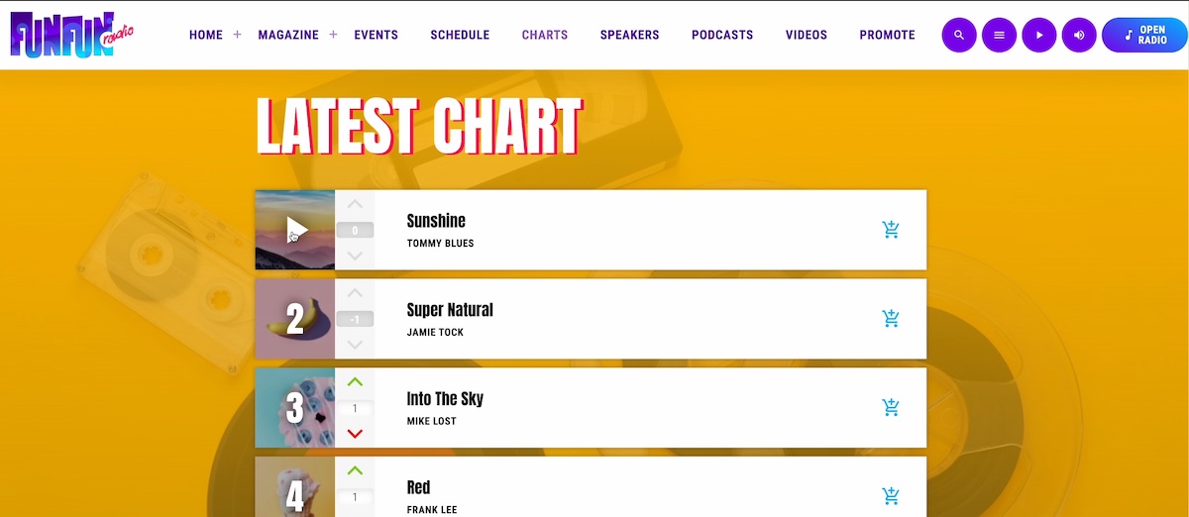The image size is (1189, 517).
Task: Add Super Natural to cart
Action: (891, 319)
